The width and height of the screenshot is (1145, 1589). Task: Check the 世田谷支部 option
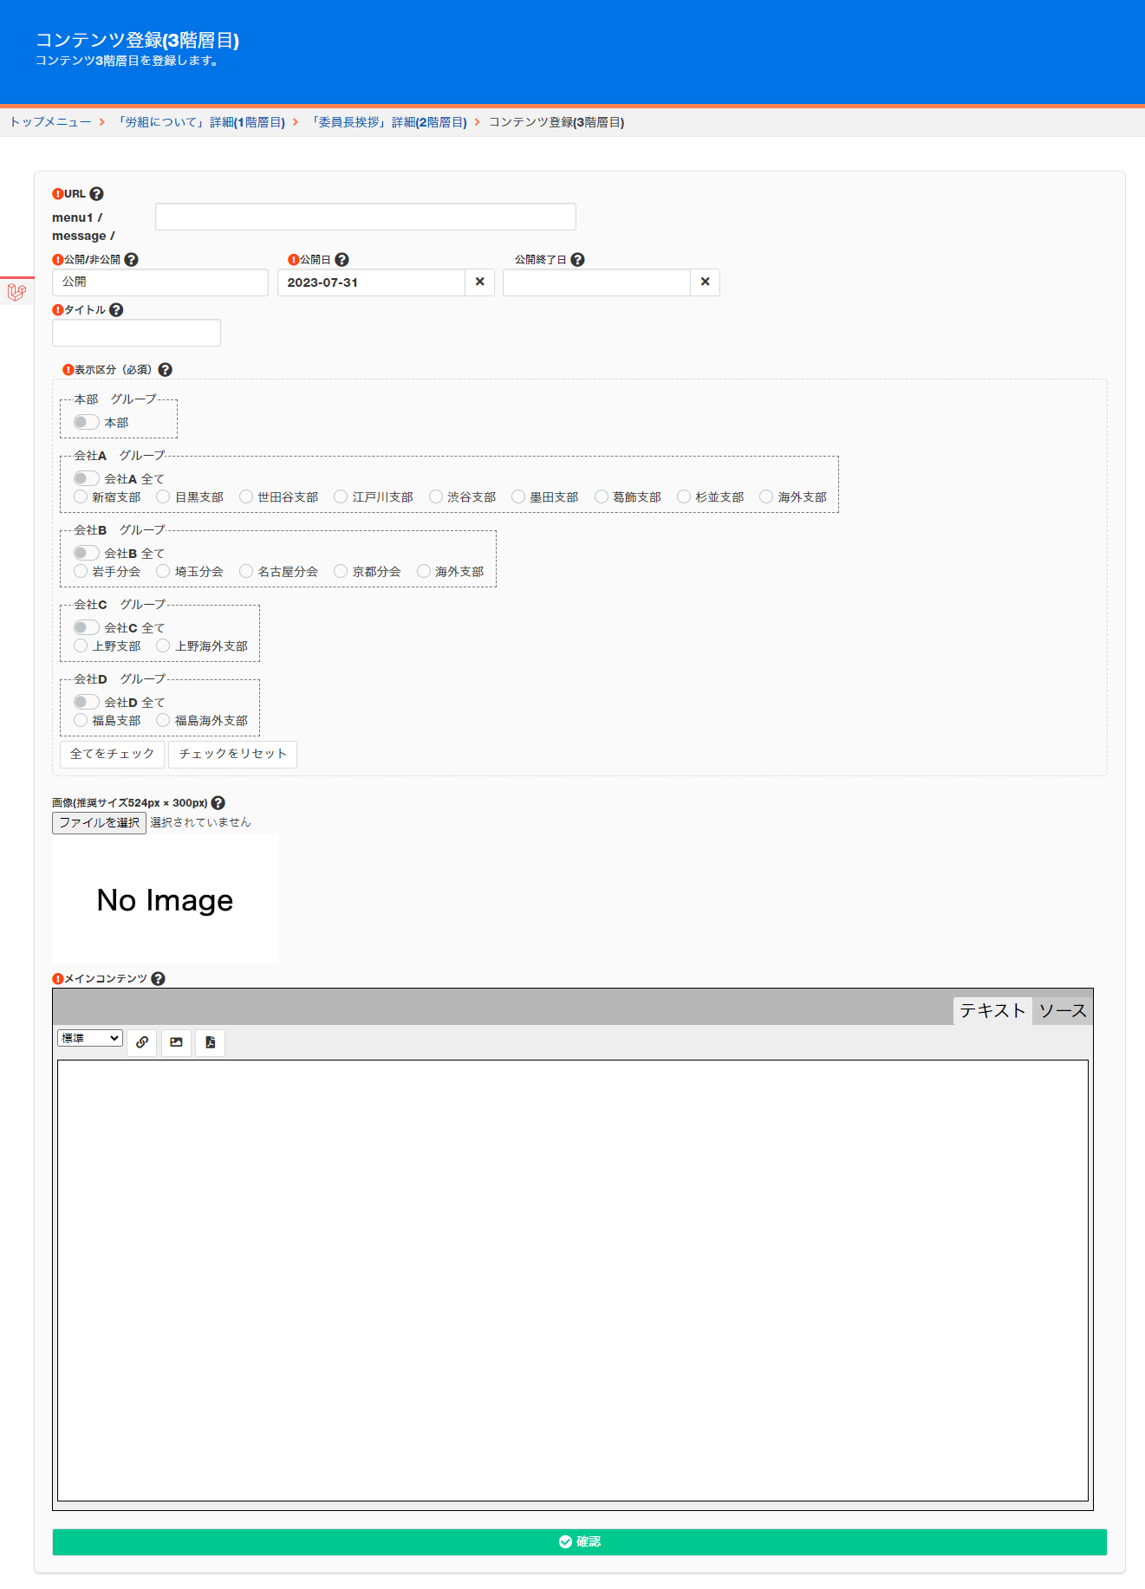tap(246, 496)
